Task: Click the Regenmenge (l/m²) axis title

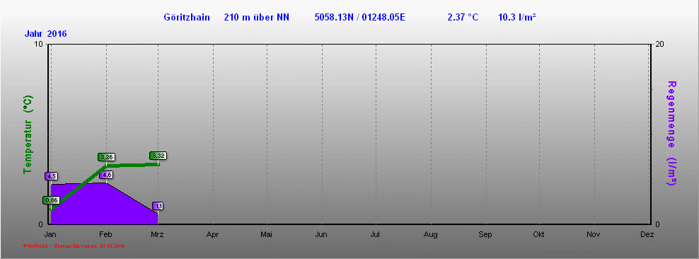Action: click(672, 133)
